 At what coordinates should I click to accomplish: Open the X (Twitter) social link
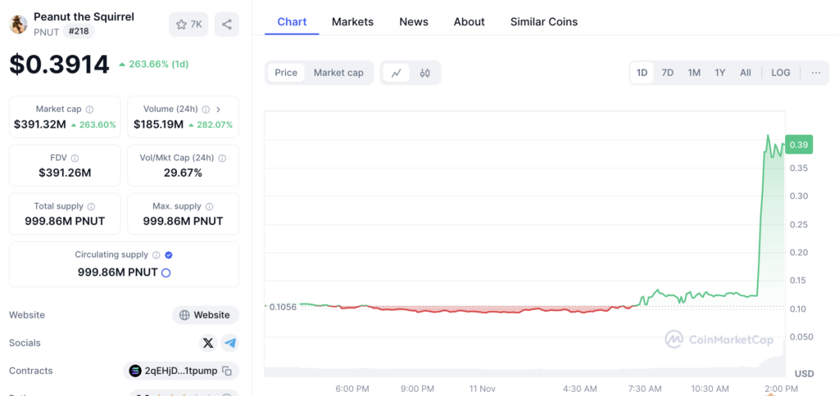coord(208,343)
